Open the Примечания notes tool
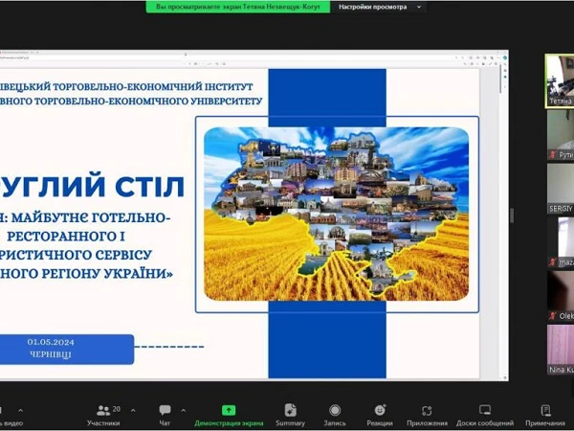The image size is (574, 431). pos(545,415)
